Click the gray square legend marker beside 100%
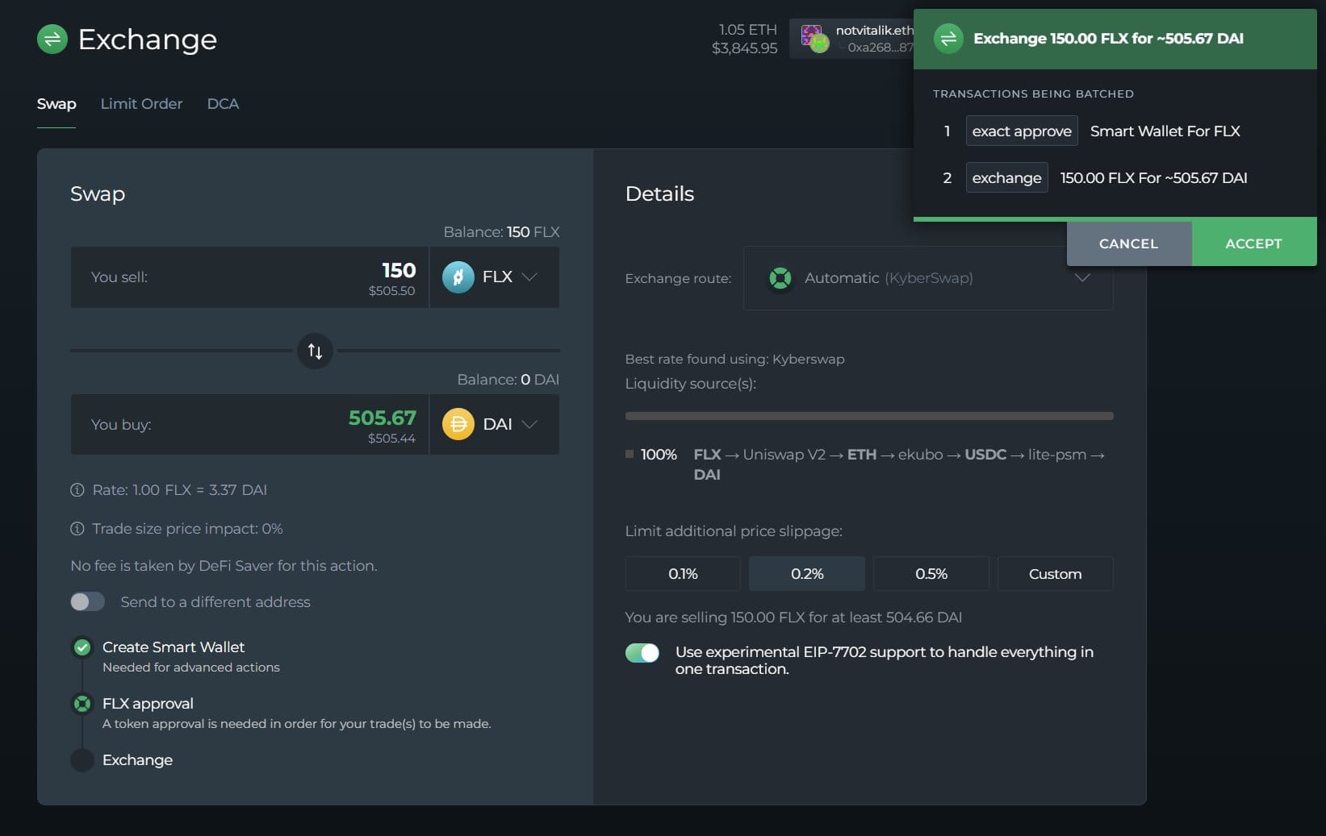Image resolution: width=1326 pixels, height=836 pixels. tap(630, 454)
